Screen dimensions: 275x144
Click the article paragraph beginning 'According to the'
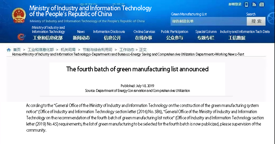coord(145,118)
